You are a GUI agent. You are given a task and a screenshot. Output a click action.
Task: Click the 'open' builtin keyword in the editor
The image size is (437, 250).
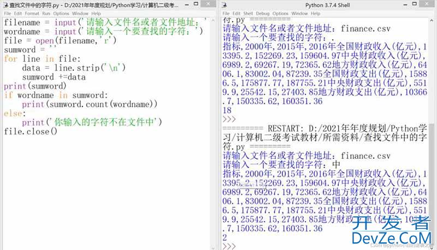pyautogui.click(x=45, y=40)
